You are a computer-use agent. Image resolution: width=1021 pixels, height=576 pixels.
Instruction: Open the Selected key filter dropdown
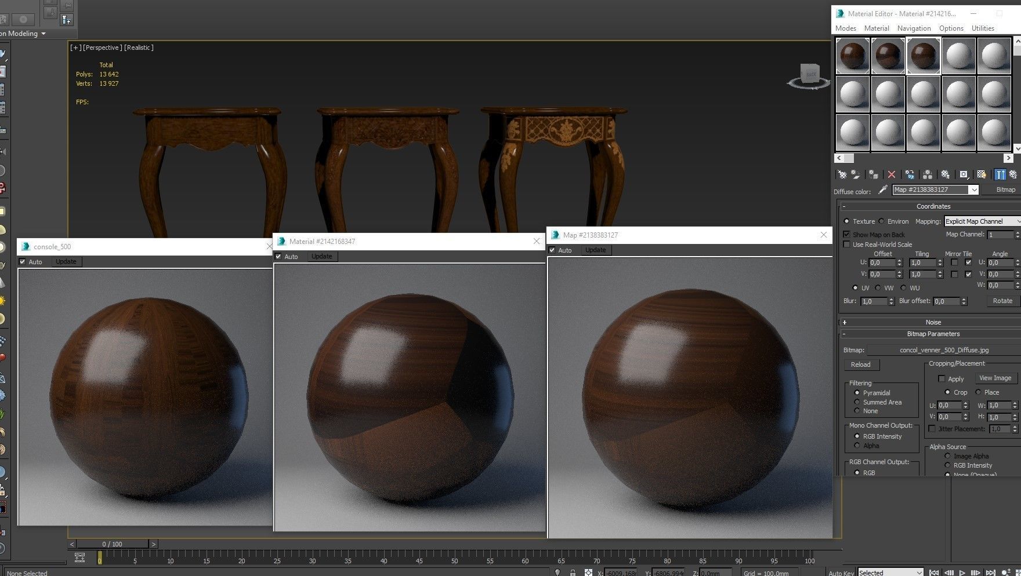[x=890, y=573]
